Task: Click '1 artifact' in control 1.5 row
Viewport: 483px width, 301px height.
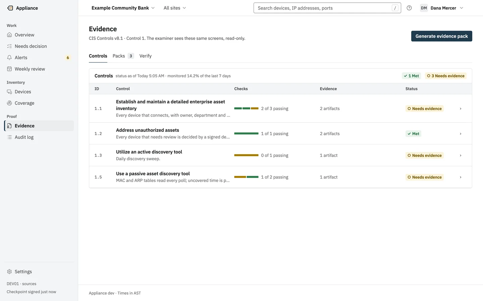Action: point(329,177)
